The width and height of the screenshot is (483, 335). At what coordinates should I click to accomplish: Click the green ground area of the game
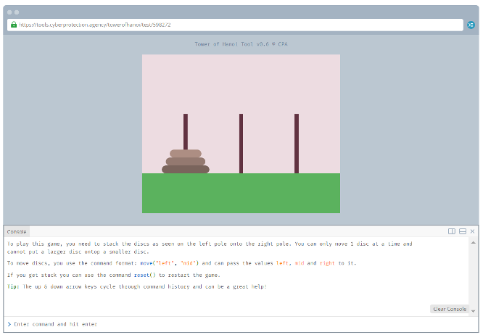[x=241, y=193]
